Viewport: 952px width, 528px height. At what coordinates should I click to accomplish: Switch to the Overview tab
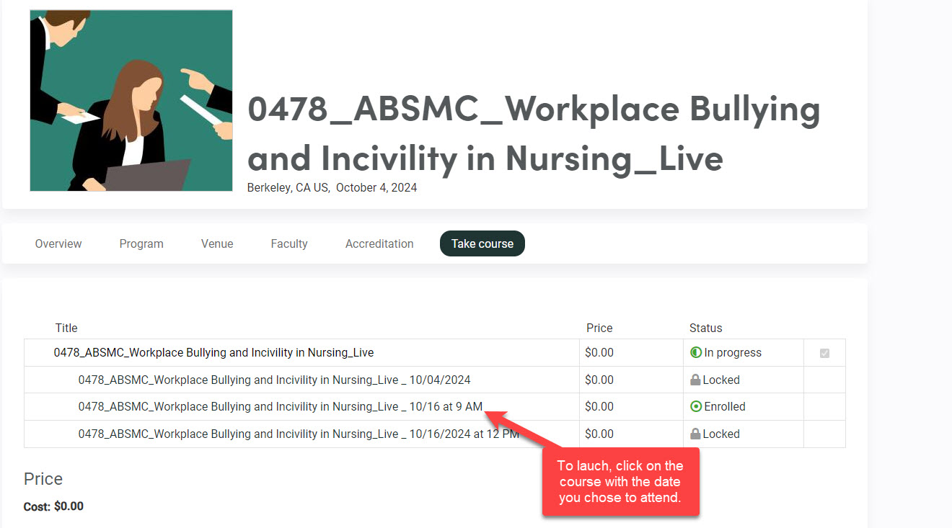[58, 243]
